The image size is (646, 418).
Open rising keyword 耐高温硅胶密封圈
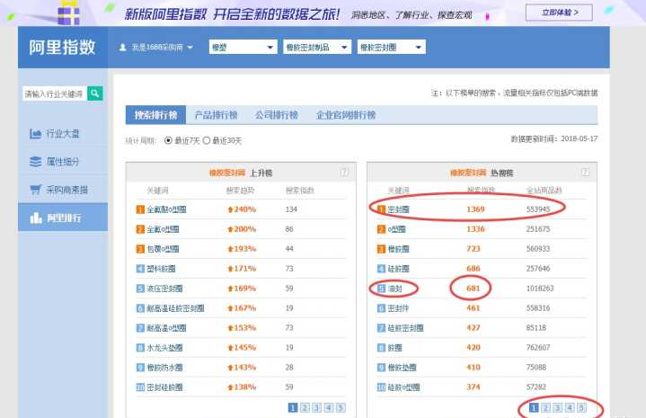pos(175,308)
